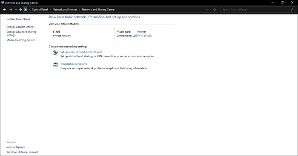This screenshot has width=298, height=156.
Task: Click the Forward navigation arrow
Action: click(x=11, y=9)
